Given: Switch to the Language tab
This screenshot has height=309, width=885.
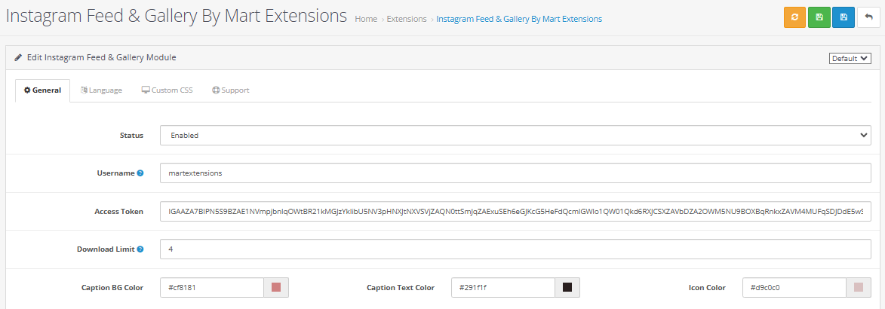Looking at the screenshot, I should pyautogui.click(x=101, y=90).
